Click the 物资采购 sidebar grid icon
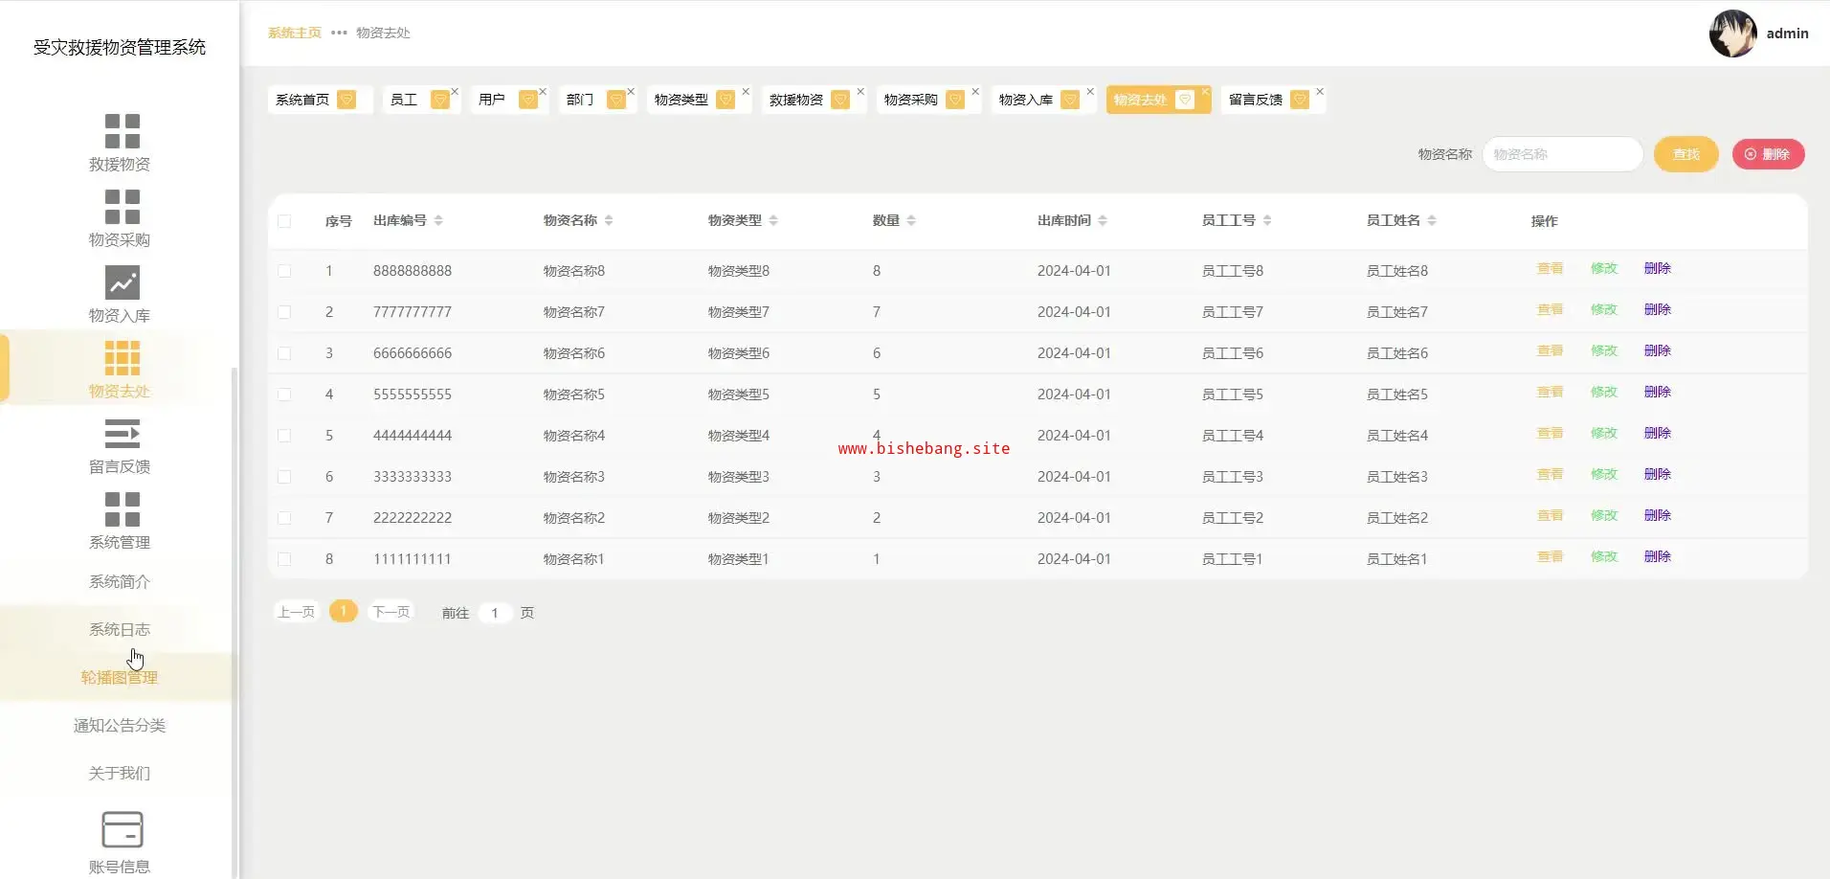 tap(122, 207)
